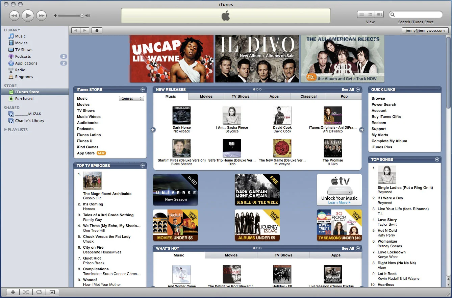Screen dimensions: 452x298
Task: Select the Pop tab in New Releases
Action: coord(344,96)
